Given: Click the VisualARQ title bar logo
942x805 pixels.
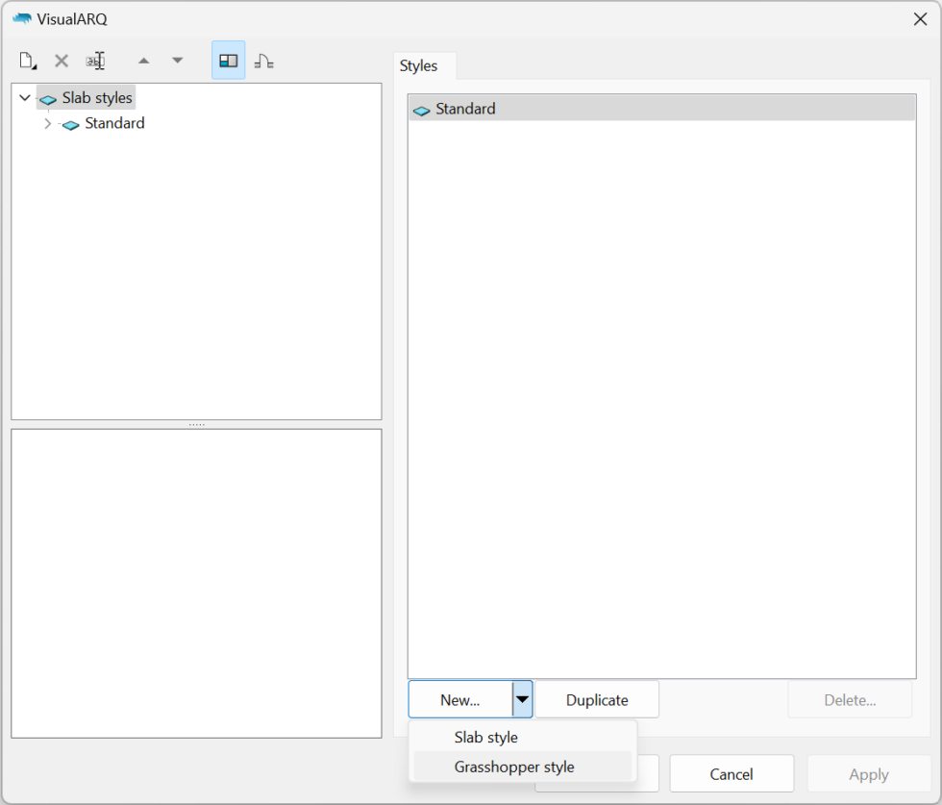Looking at the screenshot, I should click(21, 18).
